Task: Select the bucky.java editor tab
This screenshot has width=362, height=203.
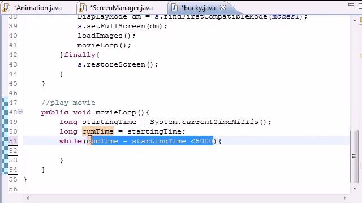Action: pyautogui.click(x=198, y=8)
